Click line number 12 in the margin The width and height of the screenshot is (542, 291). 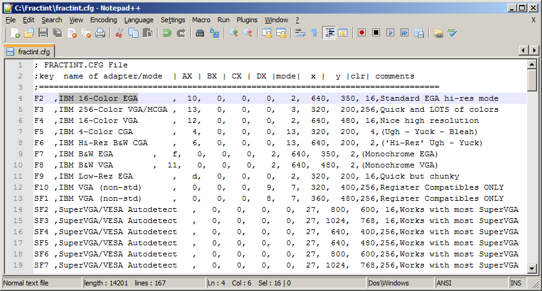pyautogui.click(x=18, y=187)
